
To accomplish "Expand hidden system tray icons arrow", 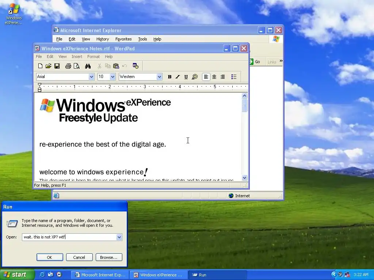I will pos(334,275).
